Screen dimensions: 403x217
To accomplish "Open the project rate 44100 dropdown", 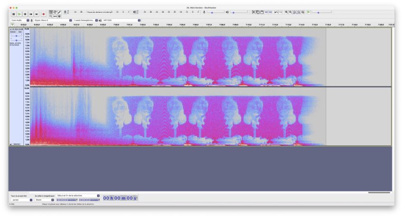I will point(22,200).
